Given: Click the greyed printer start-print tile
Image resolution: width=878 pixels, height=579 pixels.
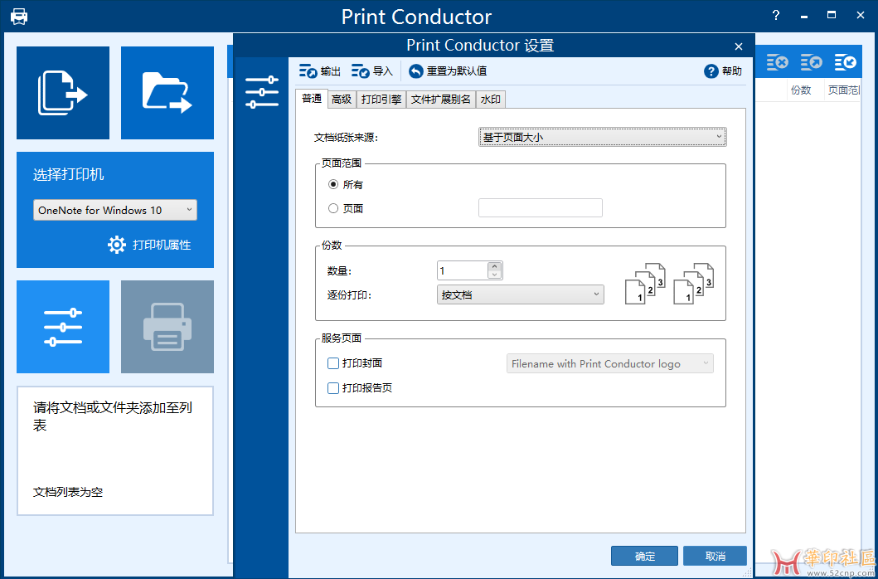Looking at the screenshot, I should [x=167, y=326].
